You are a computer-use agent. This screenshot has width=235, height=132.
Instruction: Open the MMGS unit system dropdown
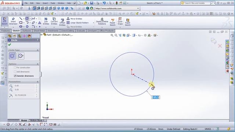coord(213,129)
